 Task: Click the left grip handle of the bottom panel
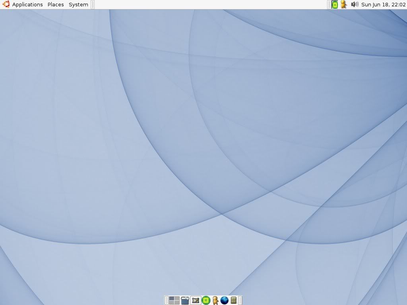point(167,300)
